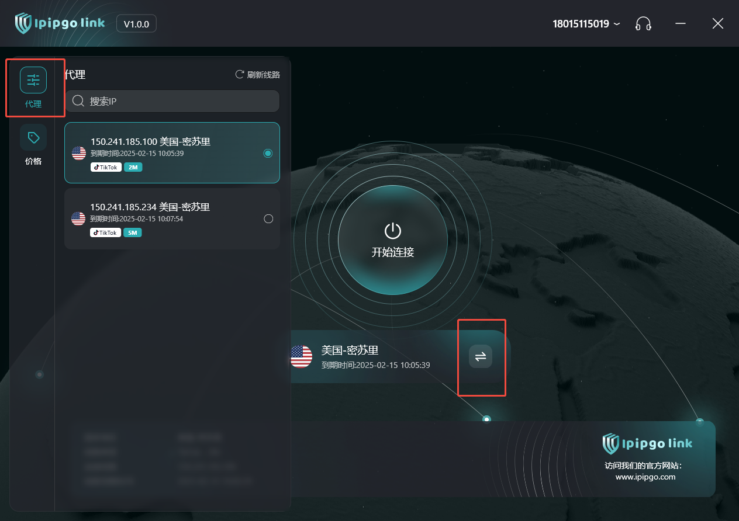Select radio button for 150.241.185.234
This screenshot has width=739, height=521.
tap(268, 219)
